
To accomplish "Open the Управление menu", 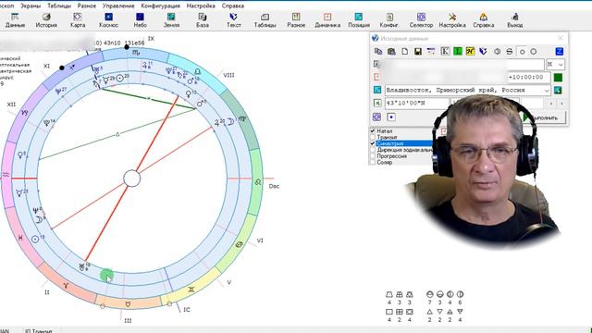I will tap(118, 6).
